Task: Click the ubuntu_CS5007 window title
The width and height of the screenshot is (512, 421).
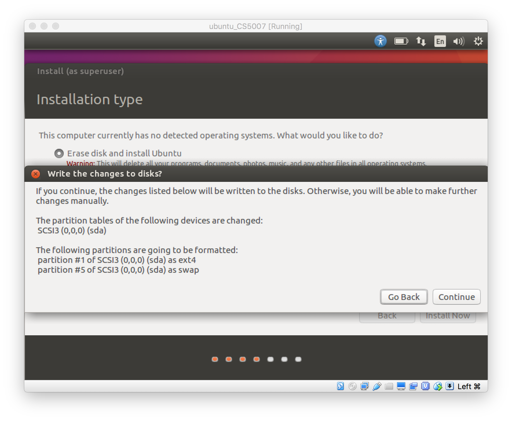Action: coord(256,26)
